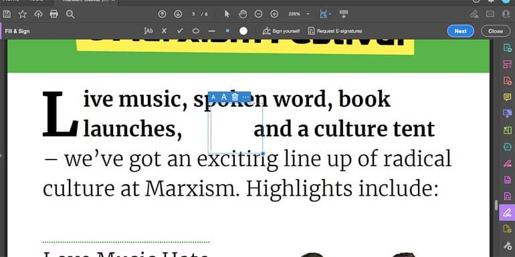Select the Add text tool

[148, 31]
